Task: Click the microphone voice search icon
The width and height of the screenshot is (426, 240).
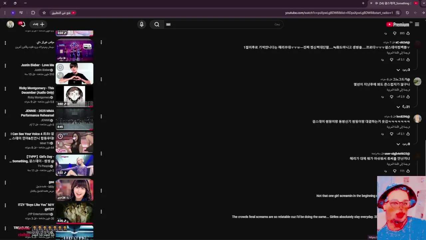Action: [141, 24]
